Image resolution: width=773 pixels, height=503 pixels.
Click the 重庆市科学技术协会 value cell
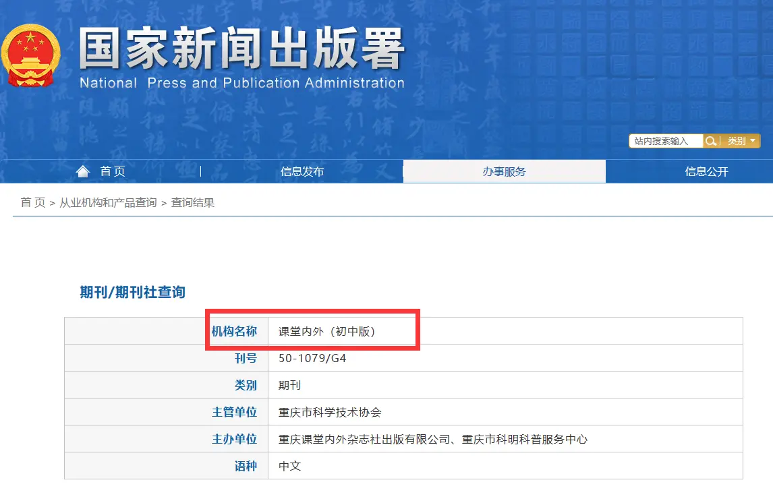[x=330, y=412]
